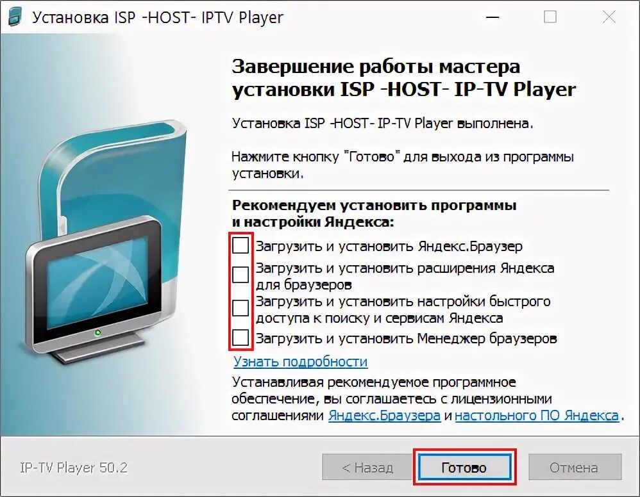This screenshot has width=640, height=497.
Task: Click the monitor illustration in the wizard banner
Action: [x=94, y=289]
